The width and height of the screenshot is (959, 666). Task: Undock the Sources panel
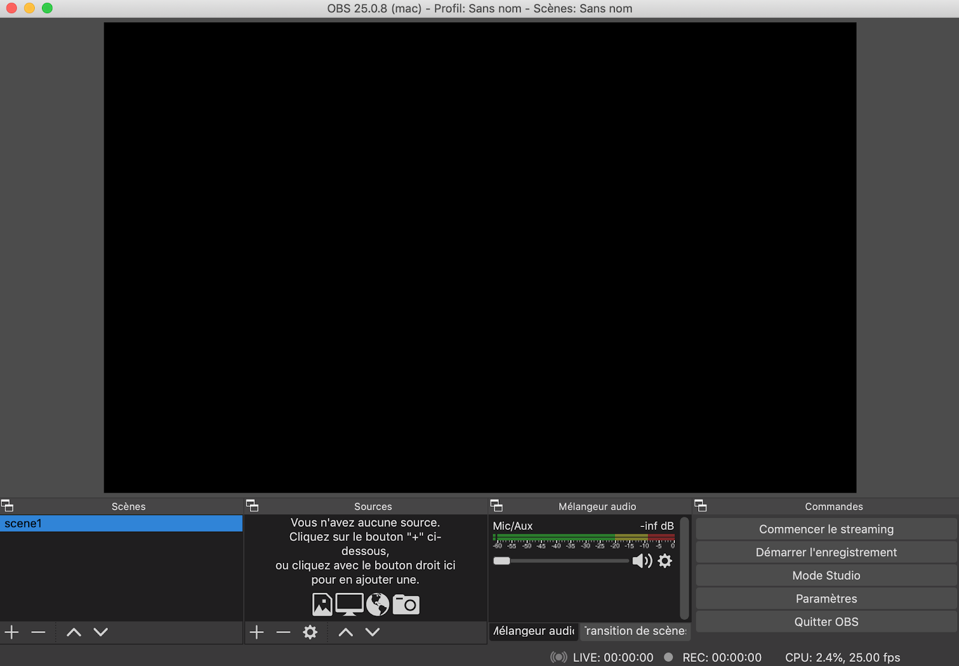(x=252, y=506)
